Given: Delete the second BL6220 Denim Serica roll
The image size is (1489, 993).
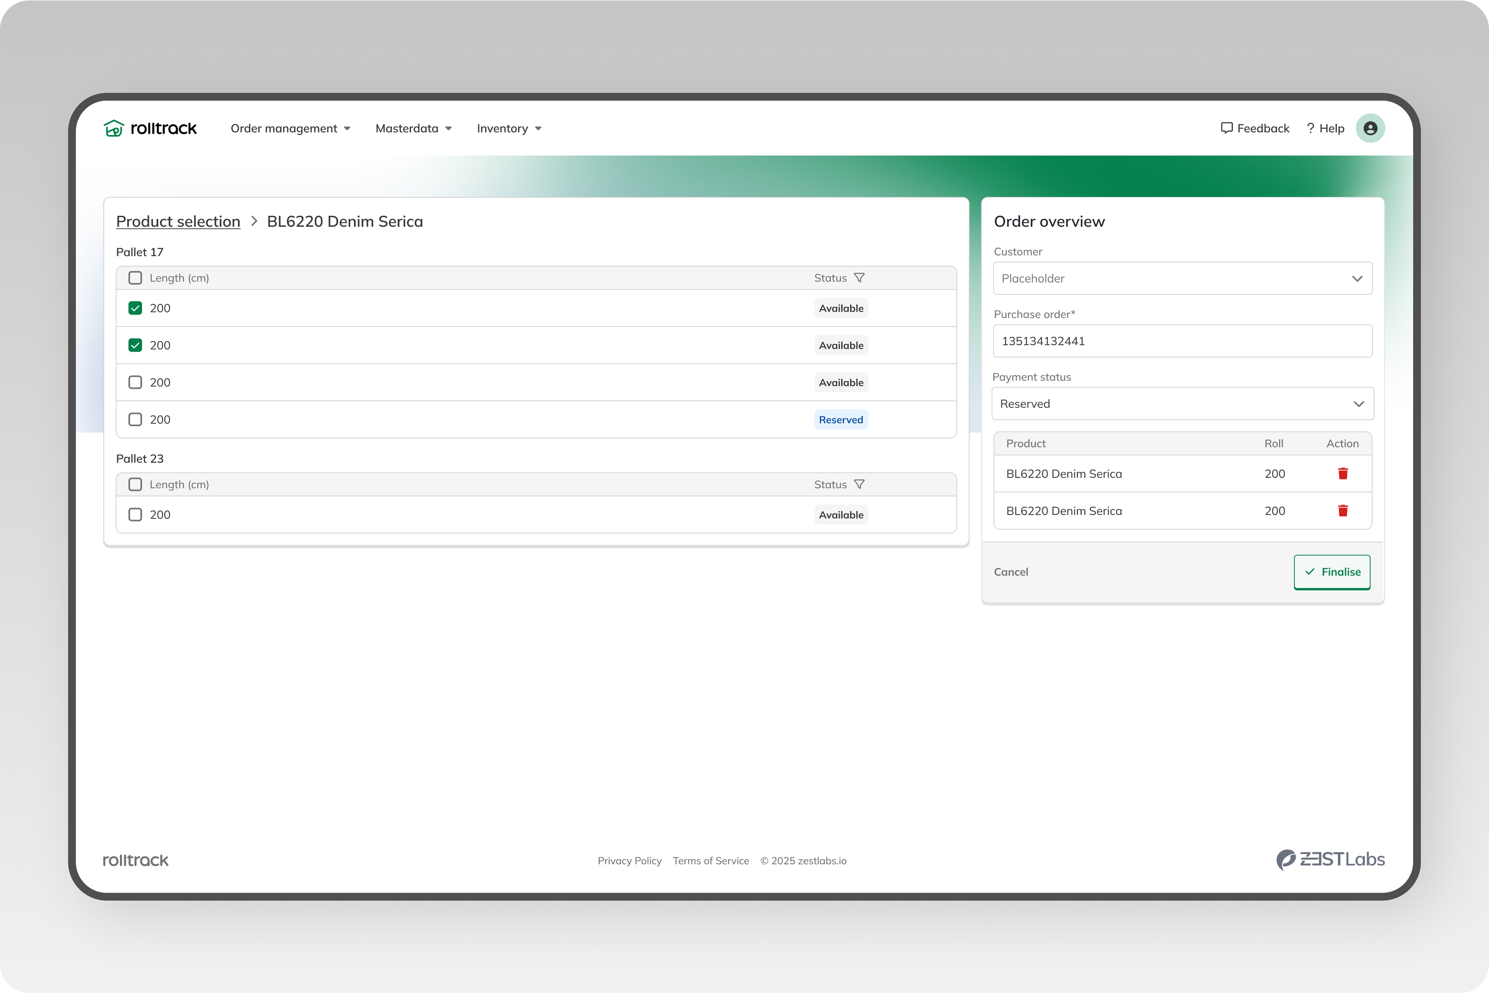Looking at the screenshot, I should [1343, 511].
